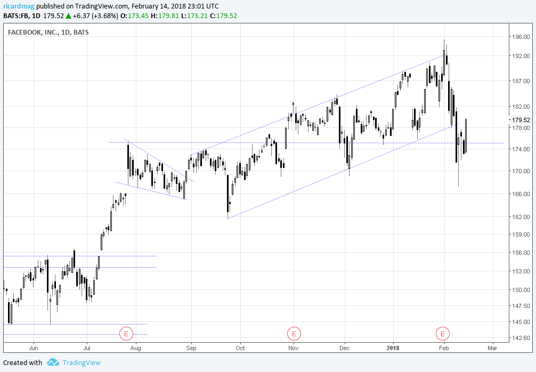Click the 162.00 price axis label
536x372 pixels.
coord(522,217)
